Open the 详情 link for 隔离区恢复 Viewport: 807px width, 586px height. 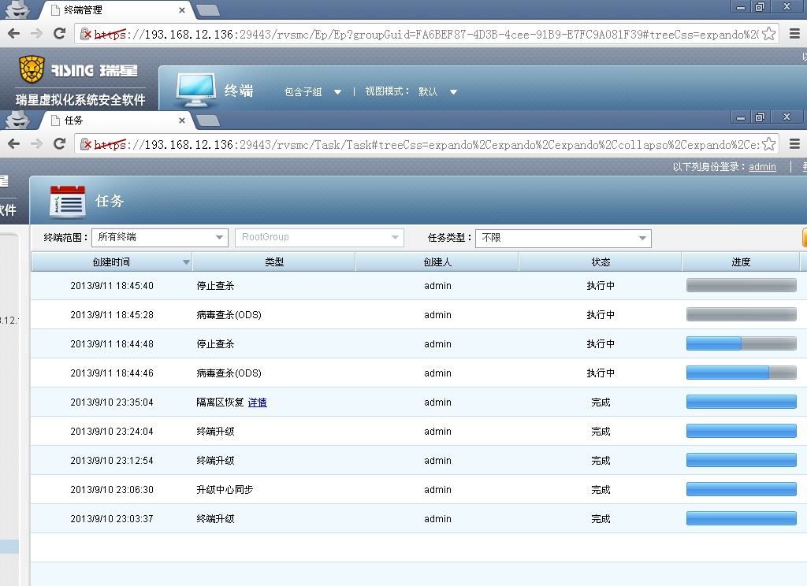(x=258, y=402)
